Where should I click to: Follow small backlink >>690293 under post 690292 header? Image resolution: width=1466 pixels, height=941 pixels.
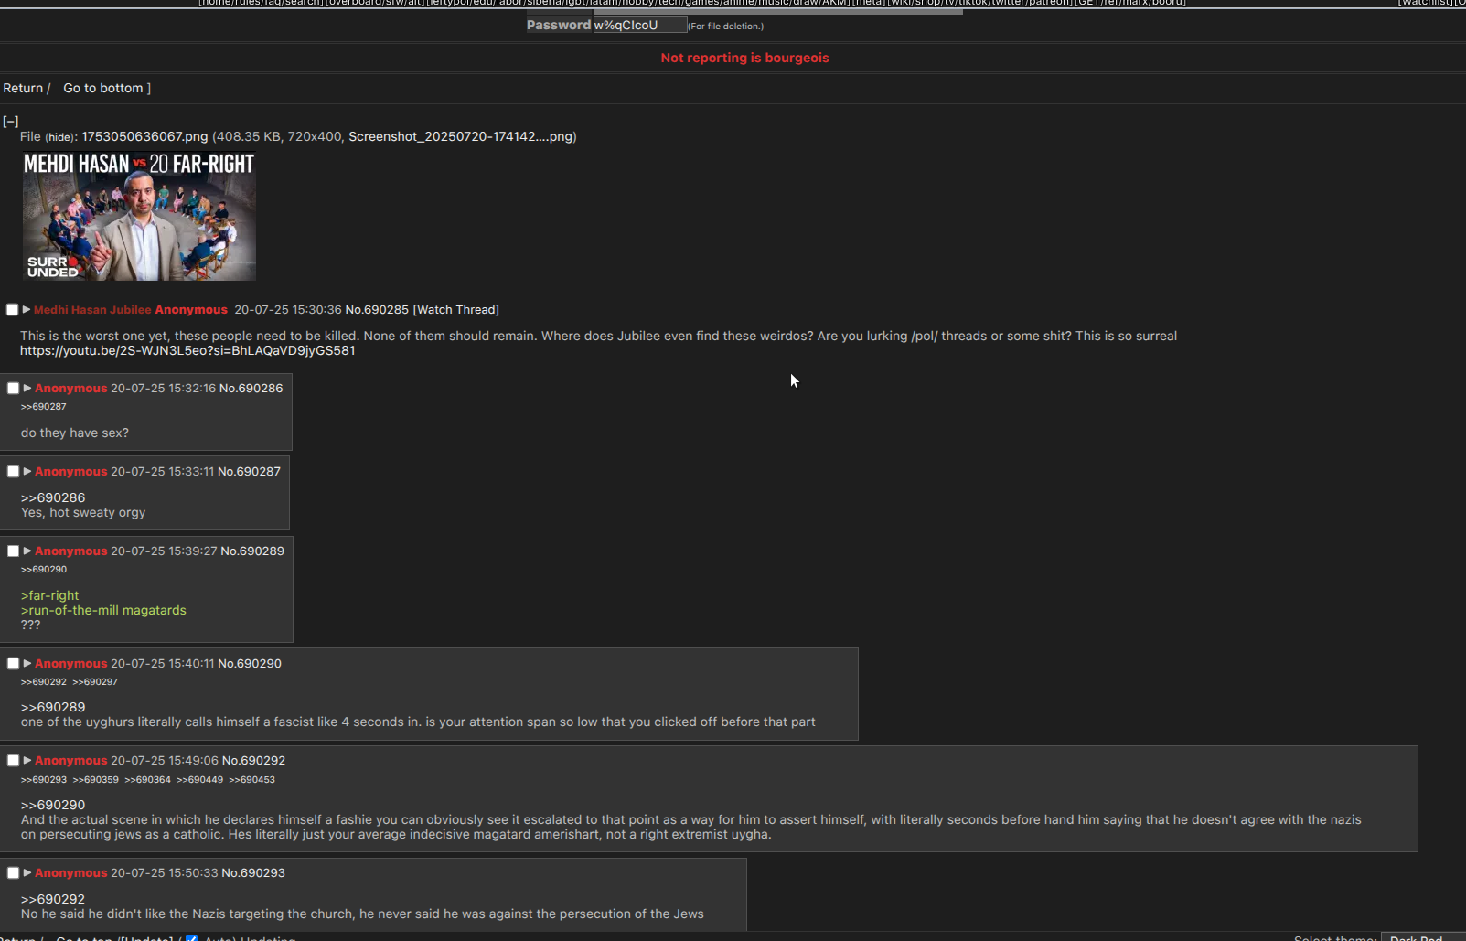coord(44,779)
